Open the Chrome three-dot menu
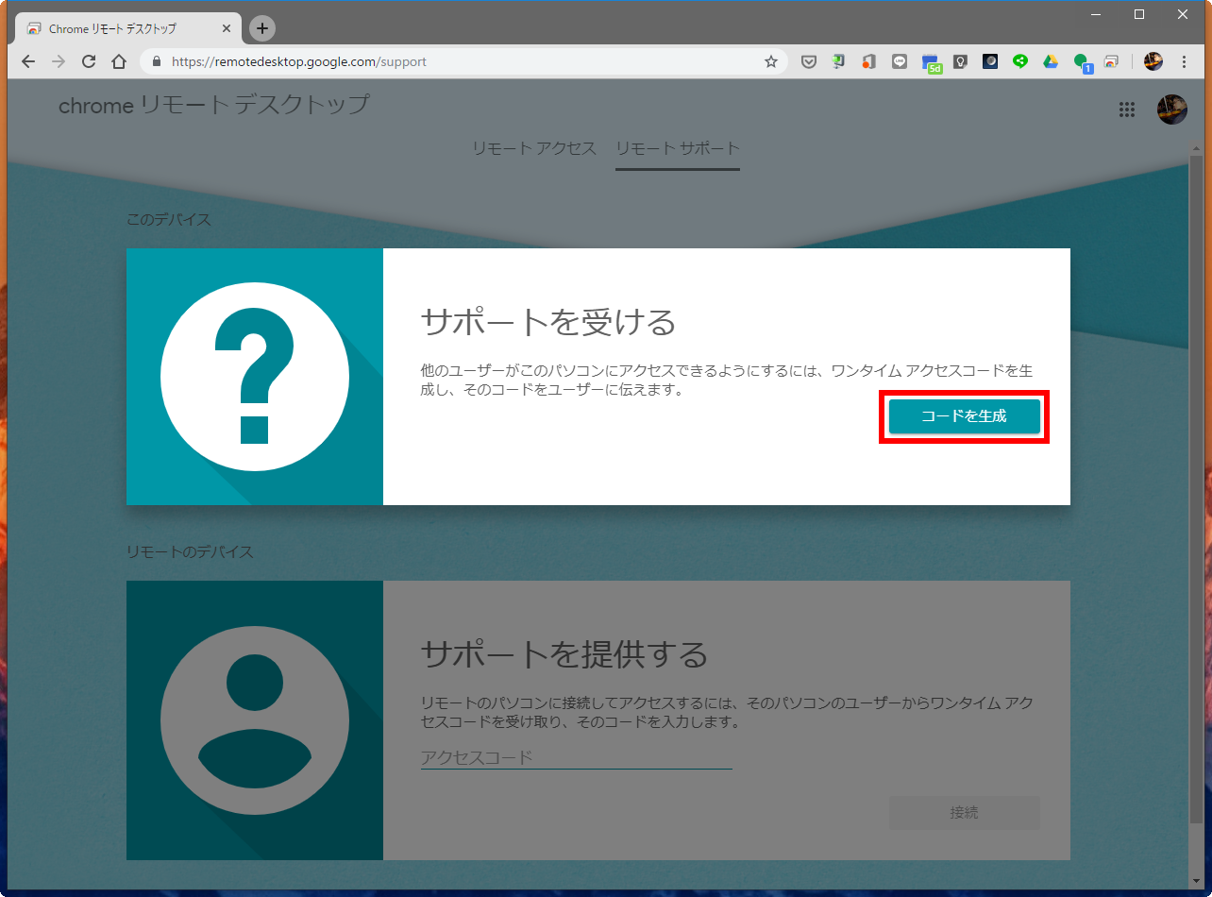The width and height of the screenshot is (1212, 897). pos(1184,61)
